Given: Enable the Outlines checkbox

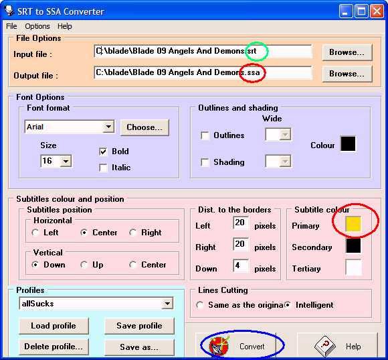Looking at the screenshot, I should click(x=205, y=135).
